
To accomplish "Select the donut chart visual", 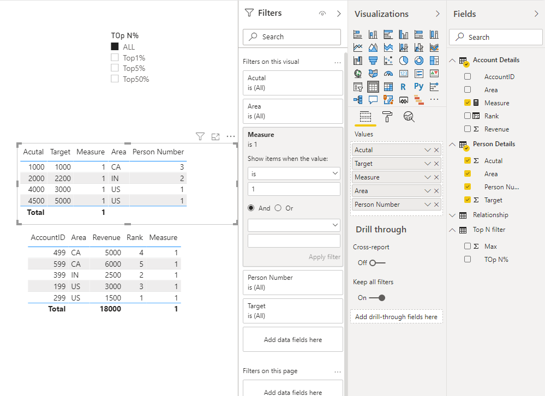I will click(419, 61).
